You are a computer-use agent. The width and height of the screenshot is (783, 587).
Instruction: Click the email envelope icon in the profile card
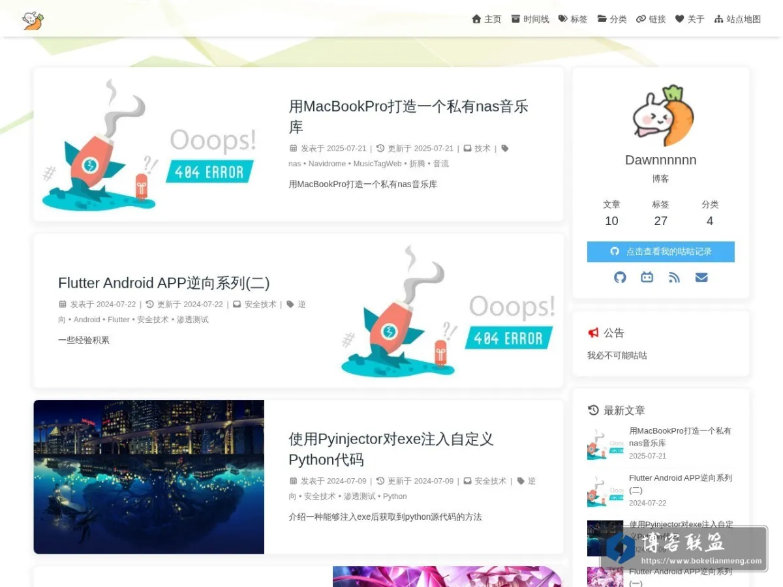(x=701, y=277)
